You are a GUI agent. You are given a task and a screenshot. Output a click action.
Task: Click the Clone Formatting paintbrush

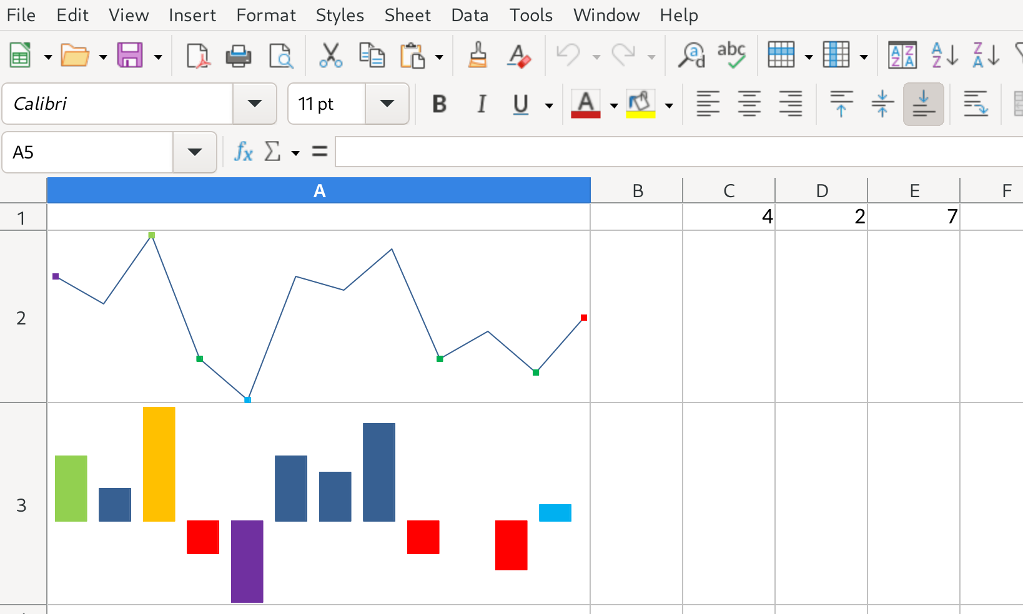click(478, 56)
